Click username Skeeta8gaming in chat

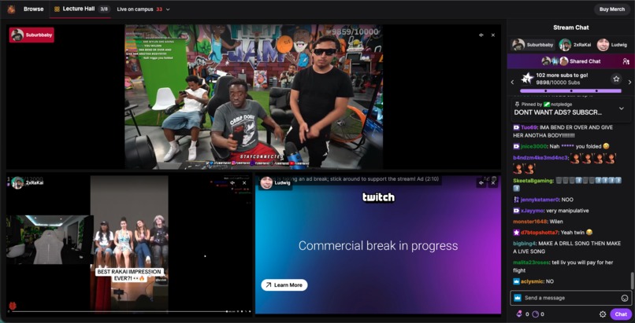coord(533,181)
